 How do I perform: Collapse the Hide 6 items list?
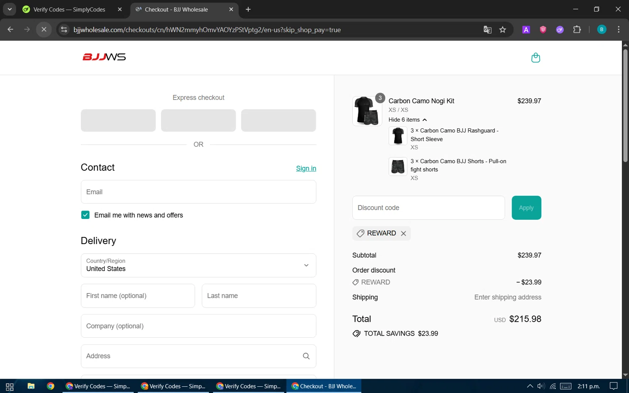[x=408, y=120]
